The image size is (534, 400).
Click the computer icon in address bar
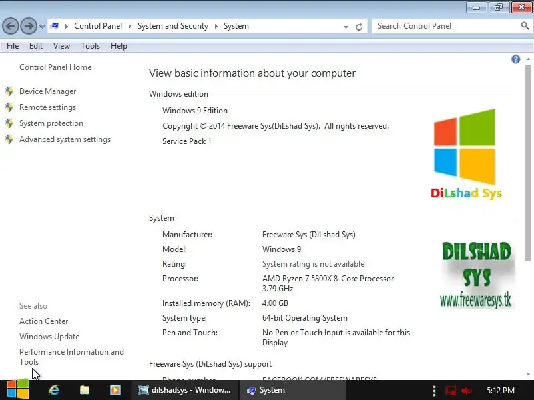coord(55,26)
